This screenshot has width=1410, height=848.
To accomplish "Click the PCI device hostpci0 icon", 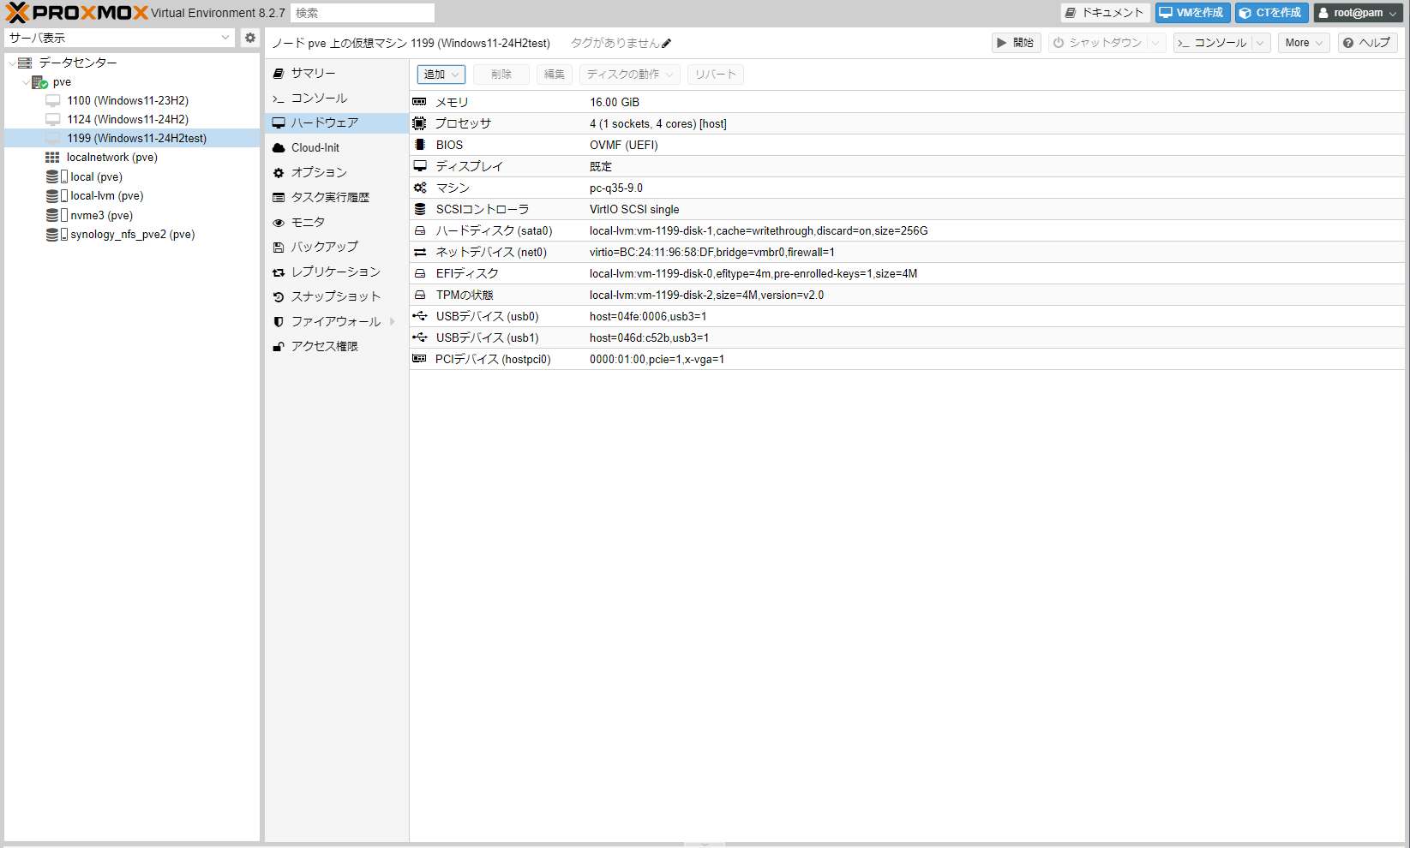I will coord(419,360).
